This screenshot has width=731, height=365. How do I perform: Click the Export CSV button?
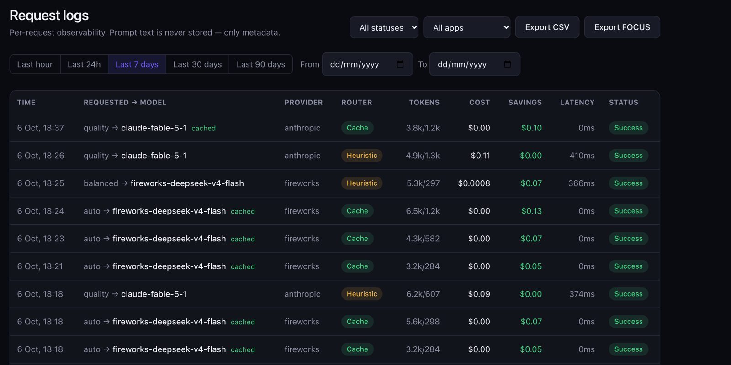(x=547, y=27)
